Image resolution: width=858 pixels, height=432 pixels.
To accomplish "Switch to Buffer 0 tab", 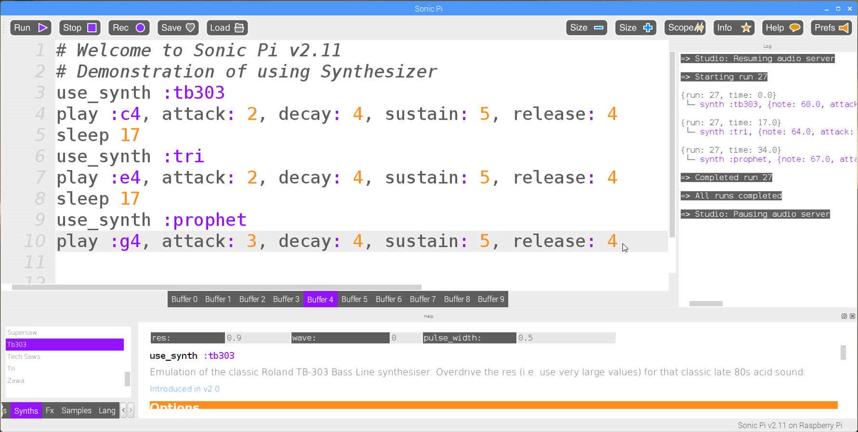I will point(184,299).
